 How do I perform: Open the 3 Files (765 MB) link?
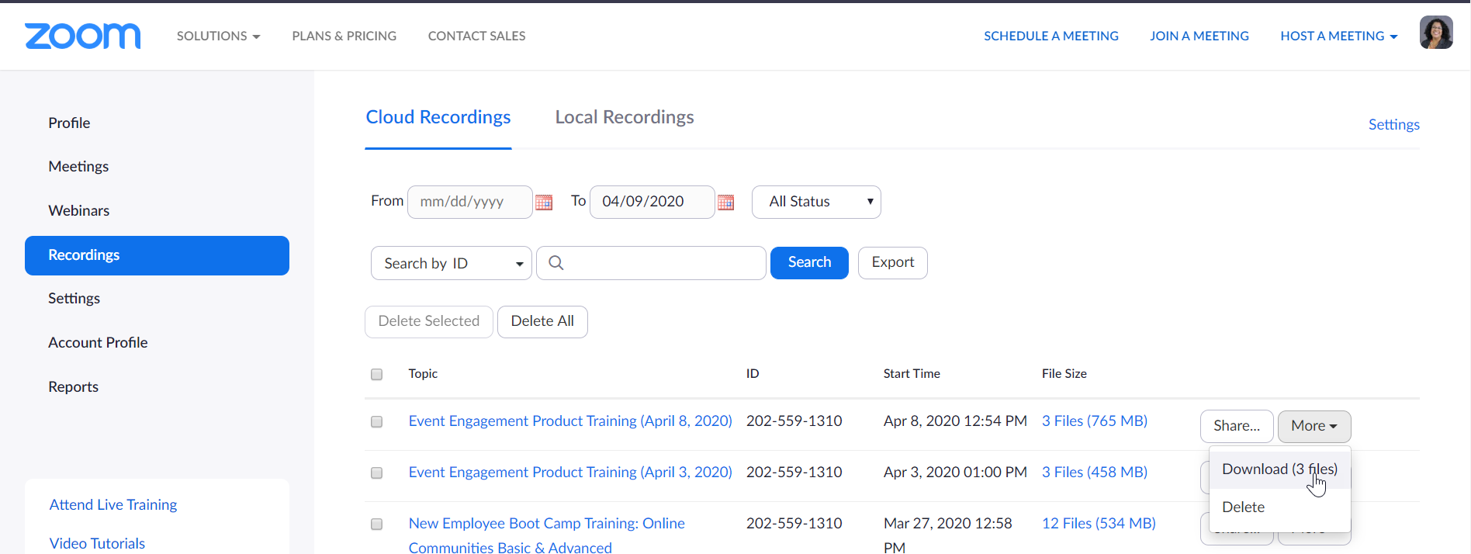[1095, 421]
